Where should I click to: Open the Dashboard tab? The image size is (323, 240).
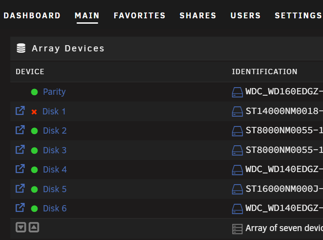pyautogui.click(x=32, y=16)
